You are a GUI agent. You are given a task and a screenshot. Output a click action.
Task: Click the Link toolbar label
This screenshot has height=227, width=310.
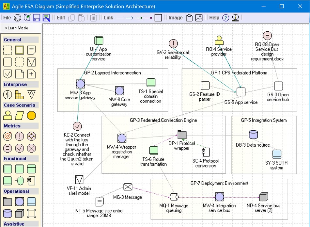point(109,18)
